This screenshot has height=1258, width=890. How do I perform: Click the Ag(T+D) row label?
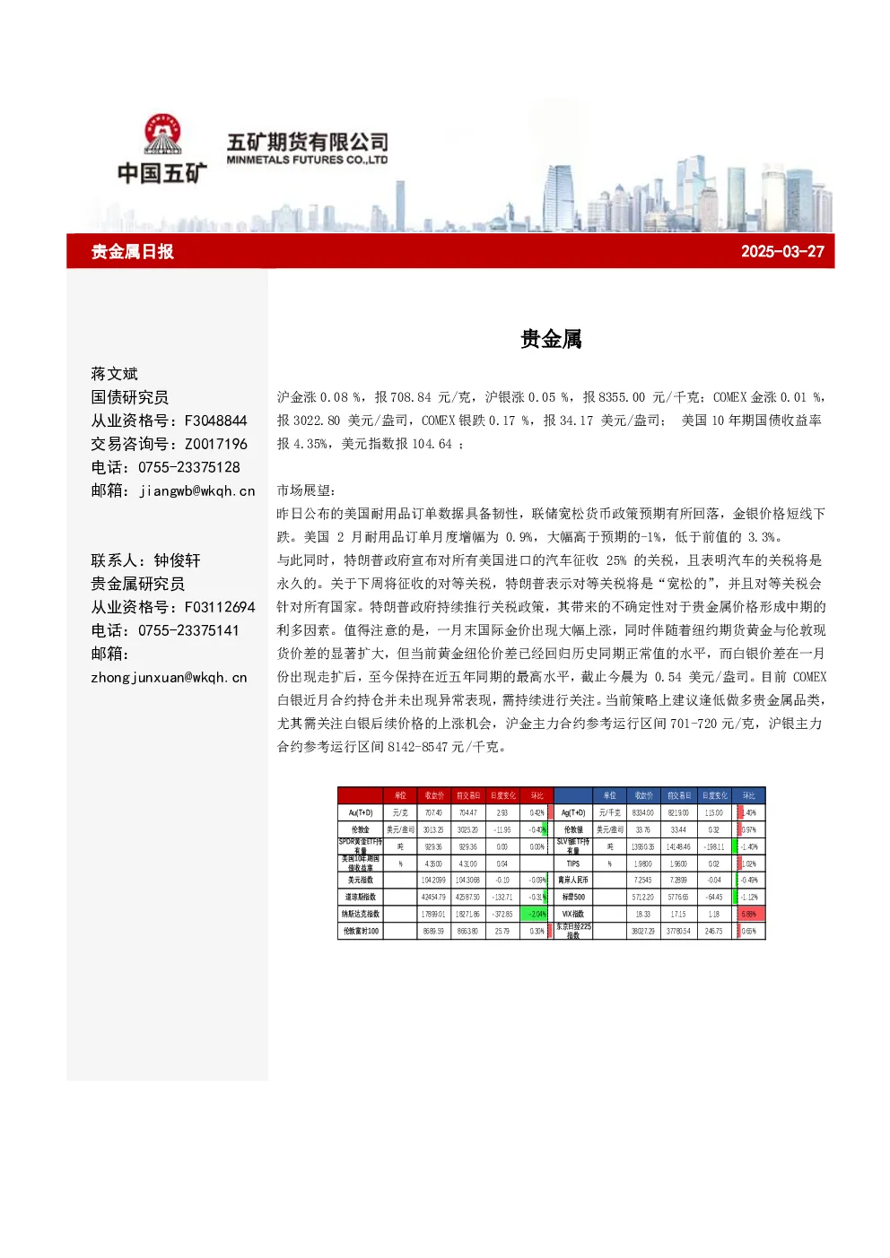(573, 813)
